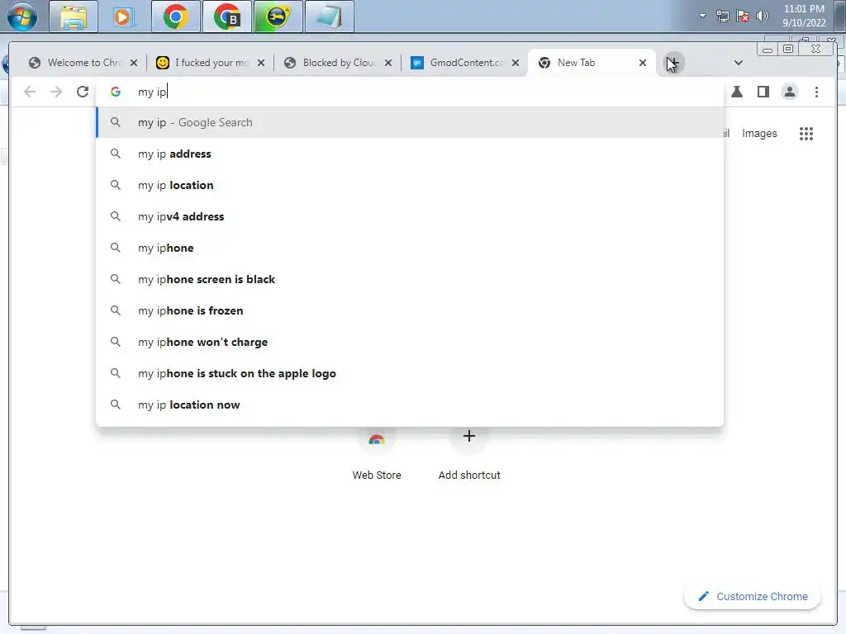Reload the page

coord(83,92)
